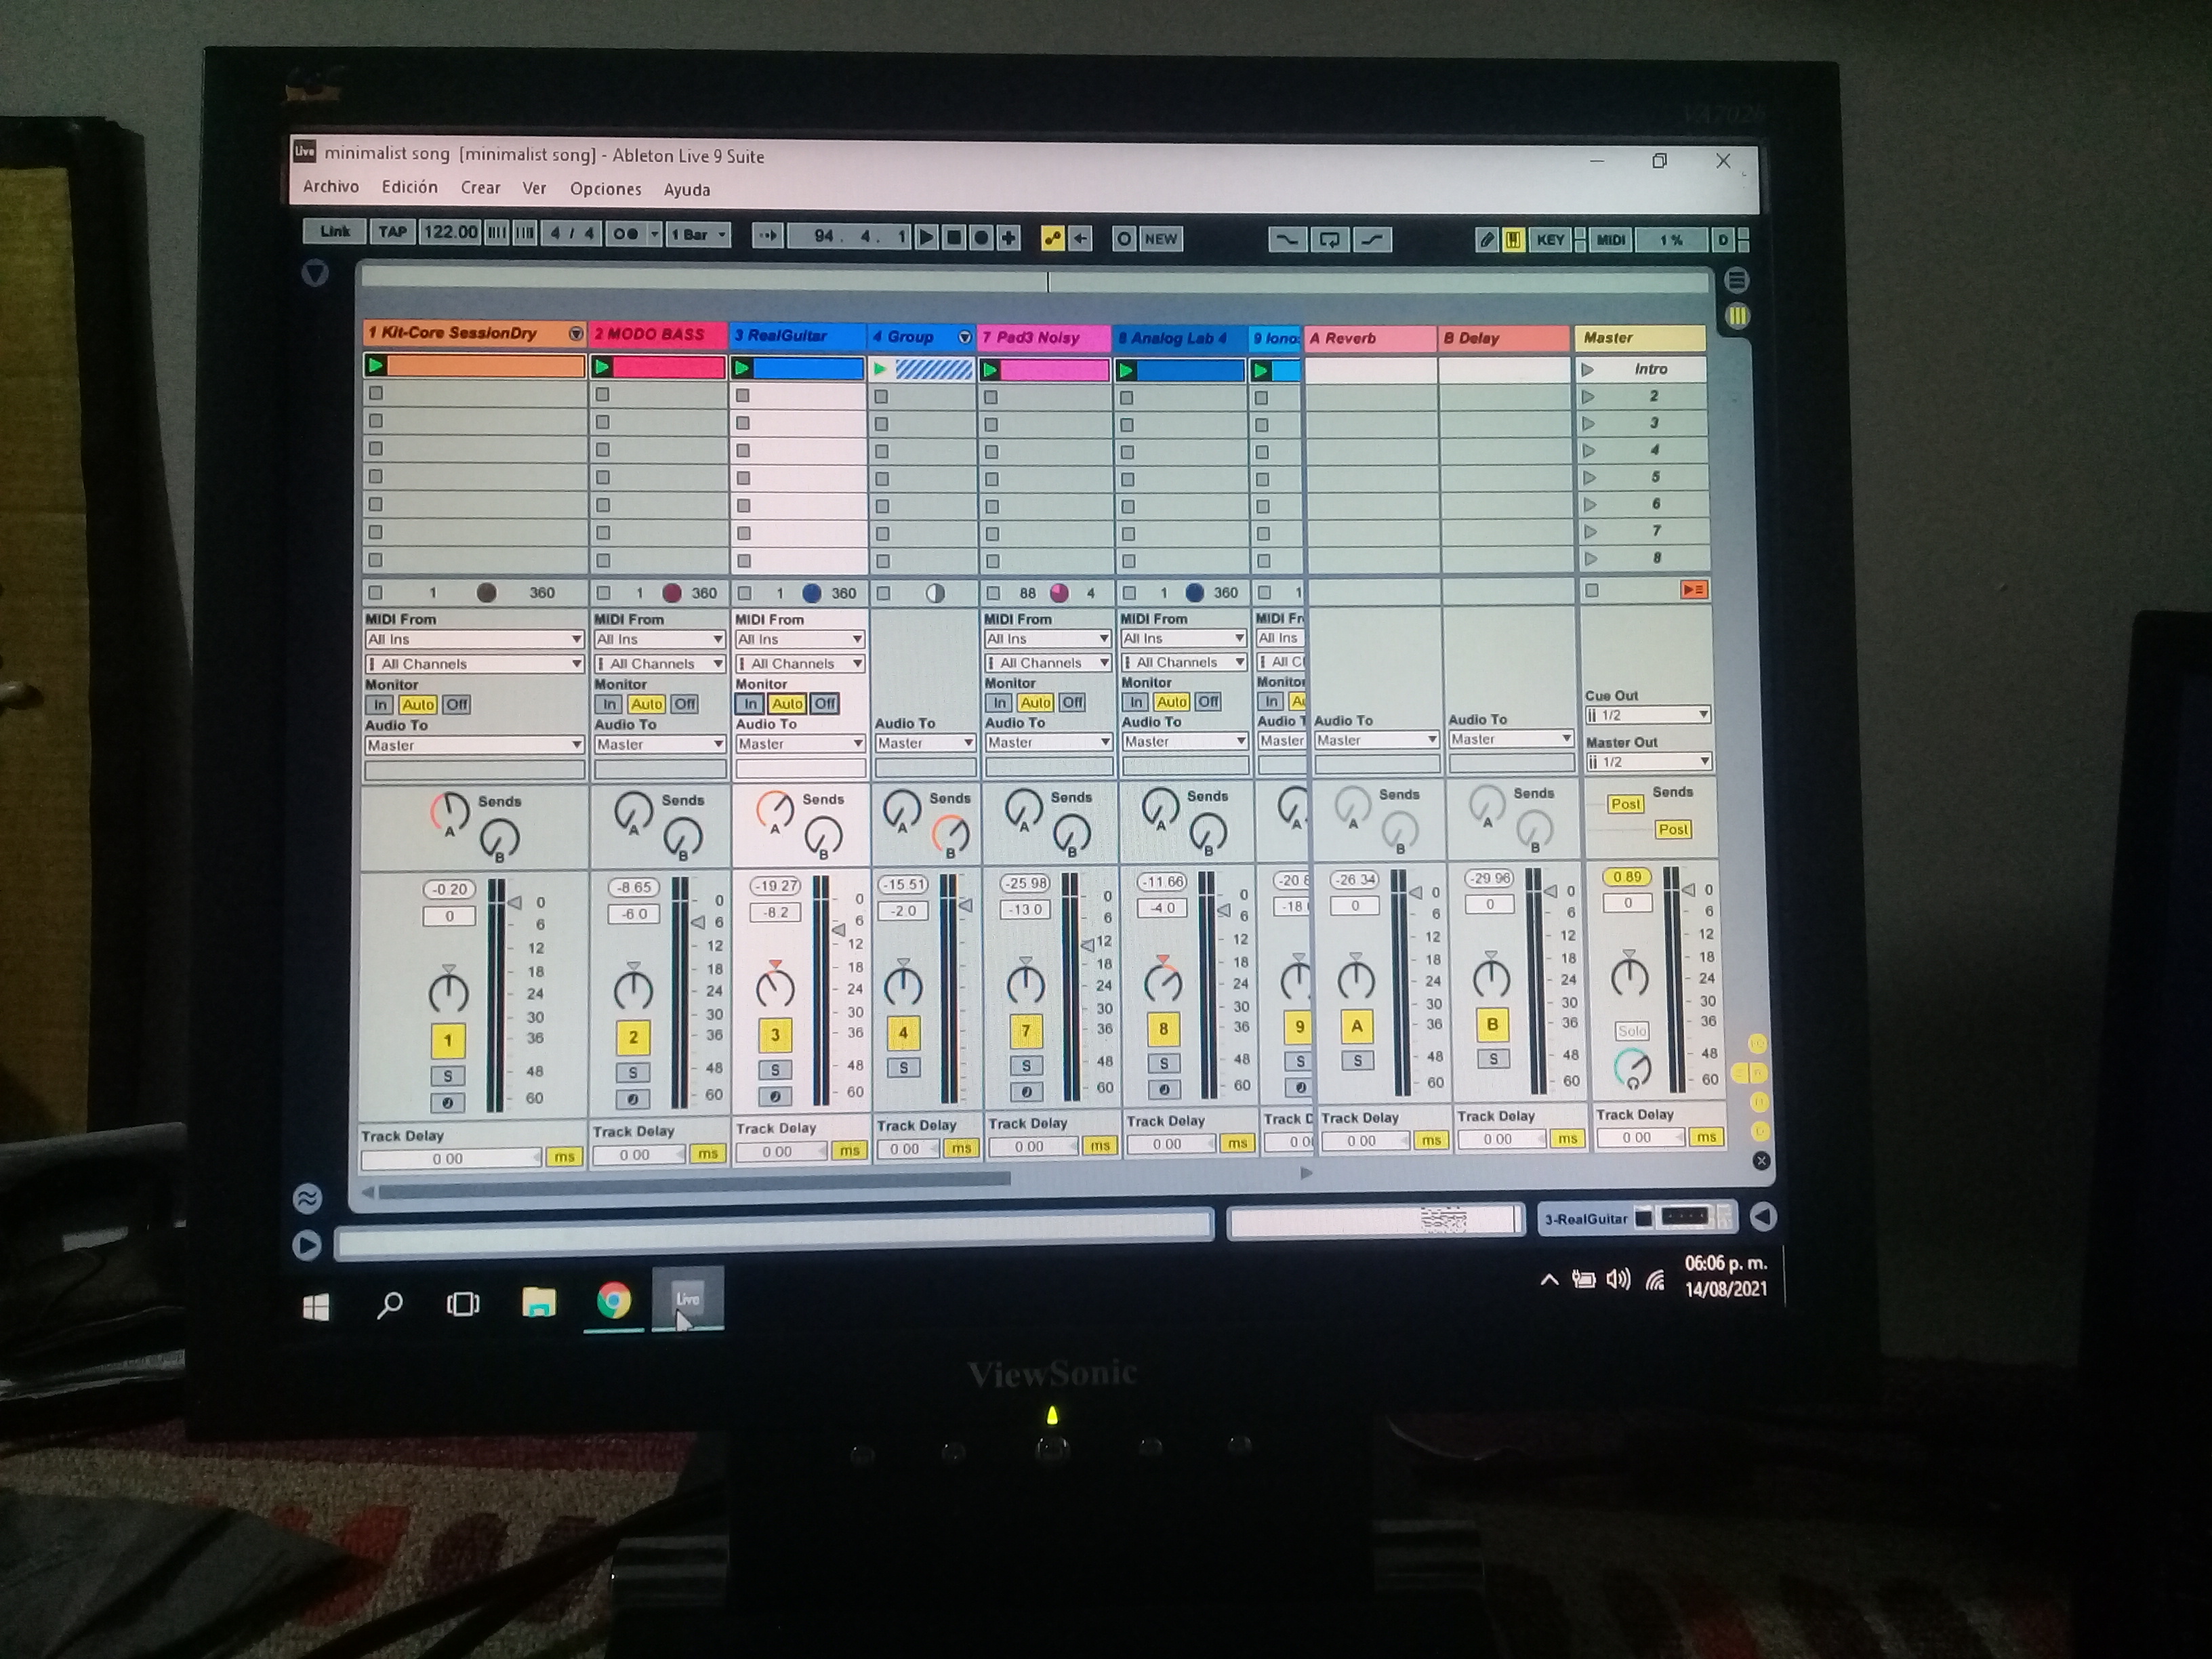Toggle track 1 activator button

(447, 1040)
